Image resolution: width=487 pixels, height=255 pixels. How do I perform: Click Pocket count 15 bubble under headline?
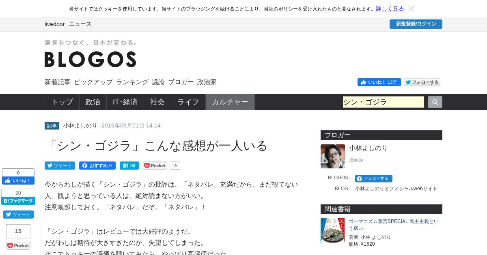[x=175, y=166]
